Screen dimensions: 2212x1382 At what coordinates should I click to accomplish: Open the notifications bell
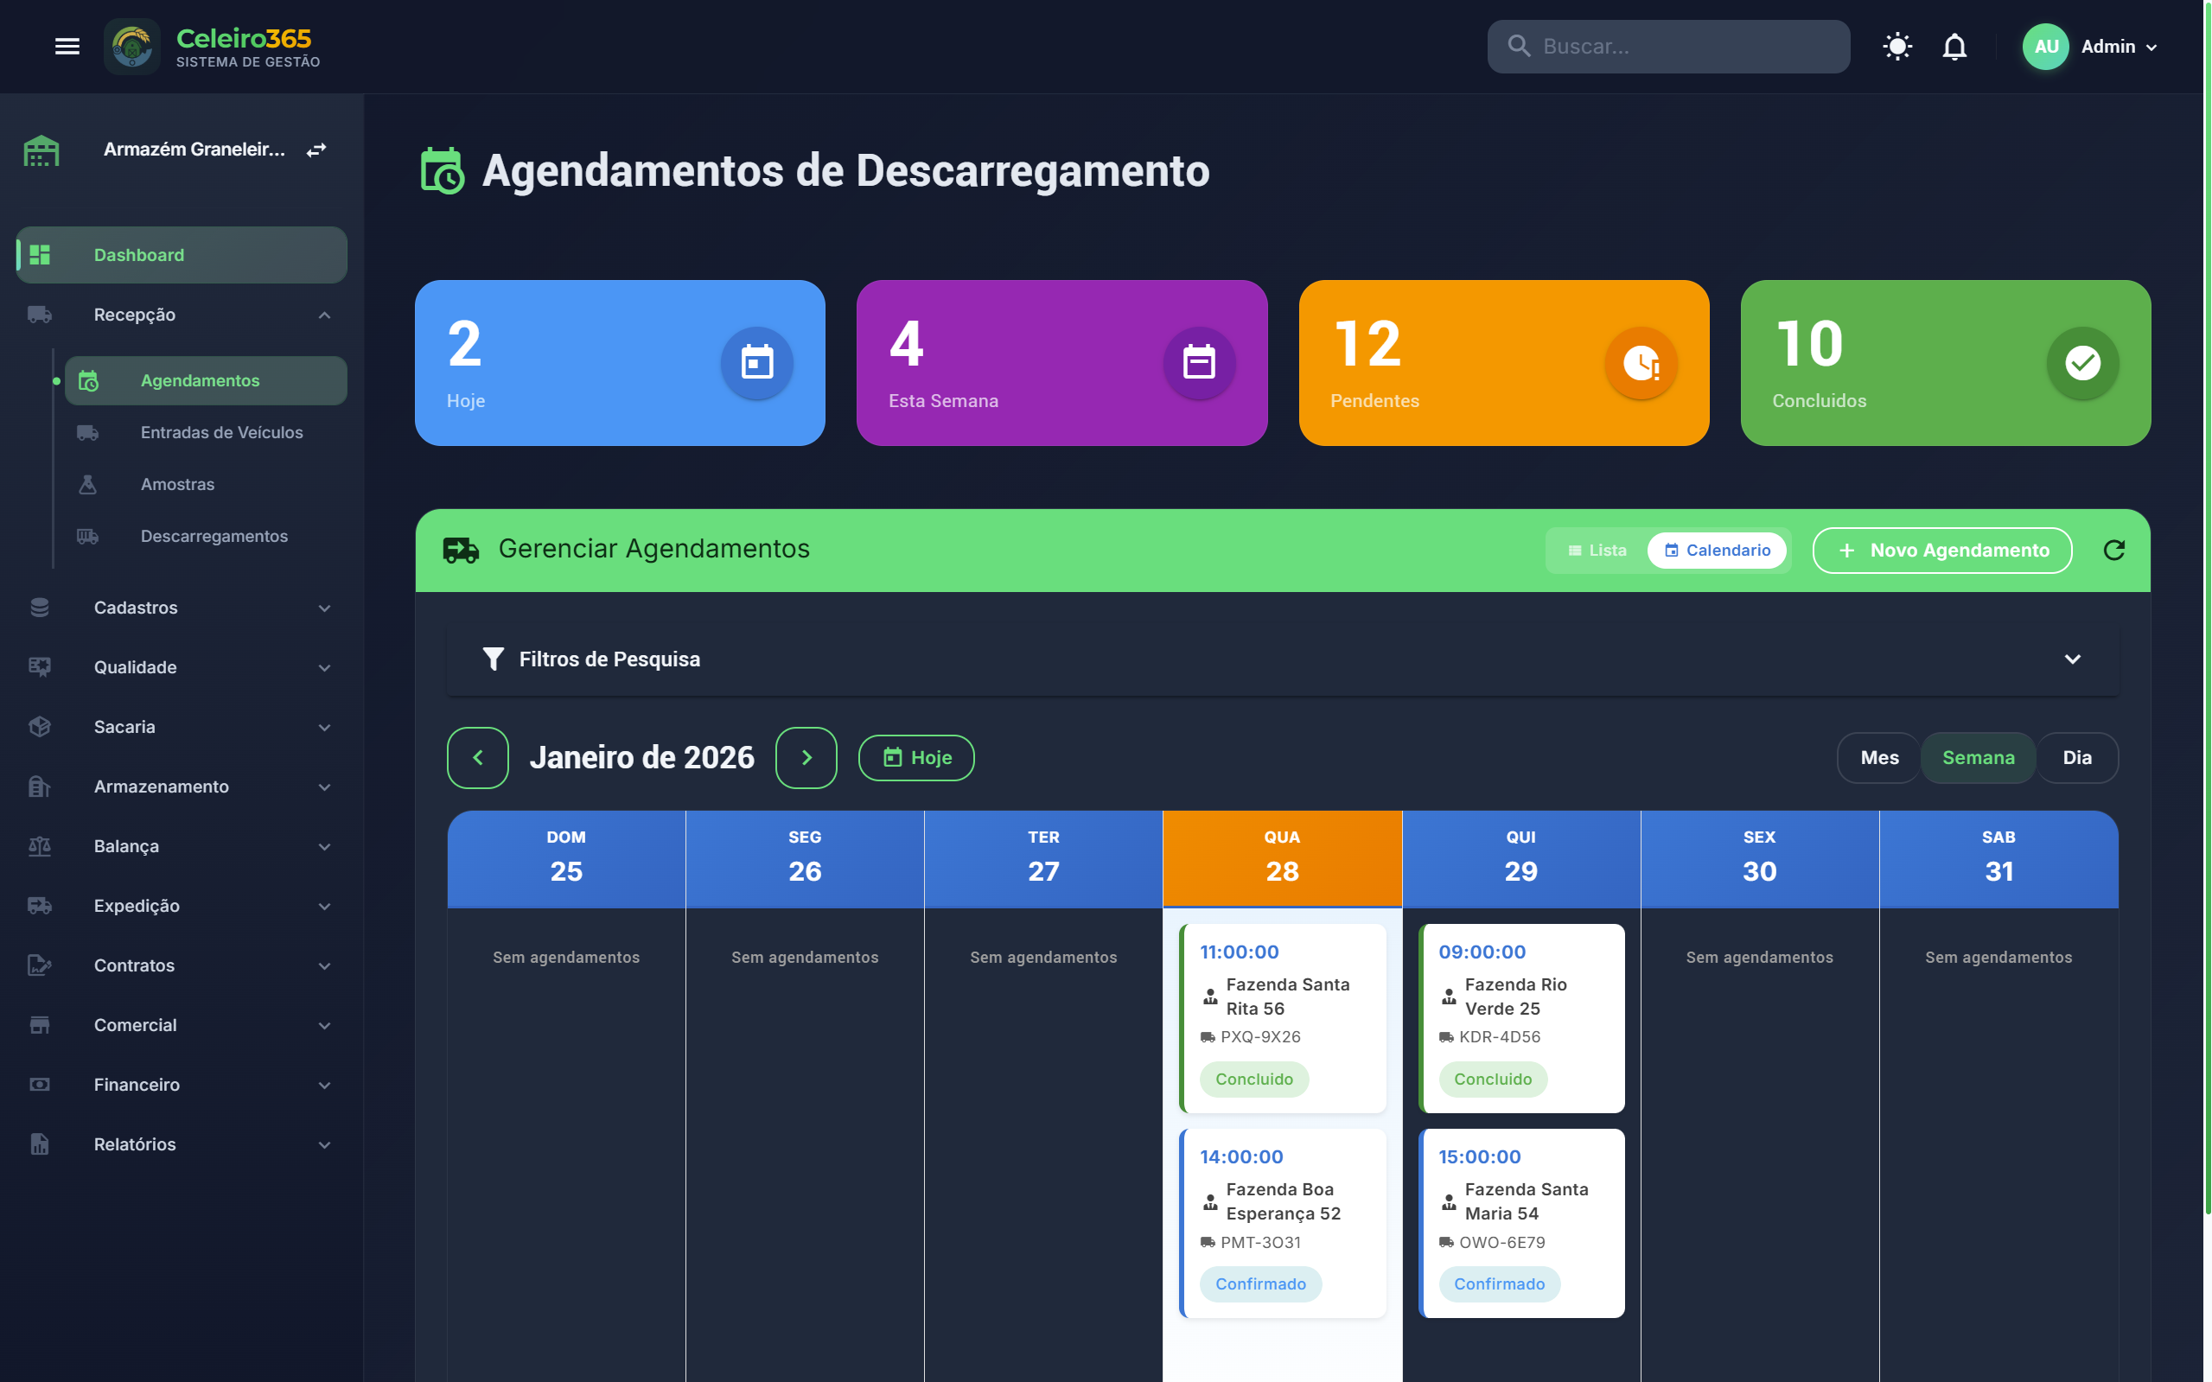(x=1954, y=47)
